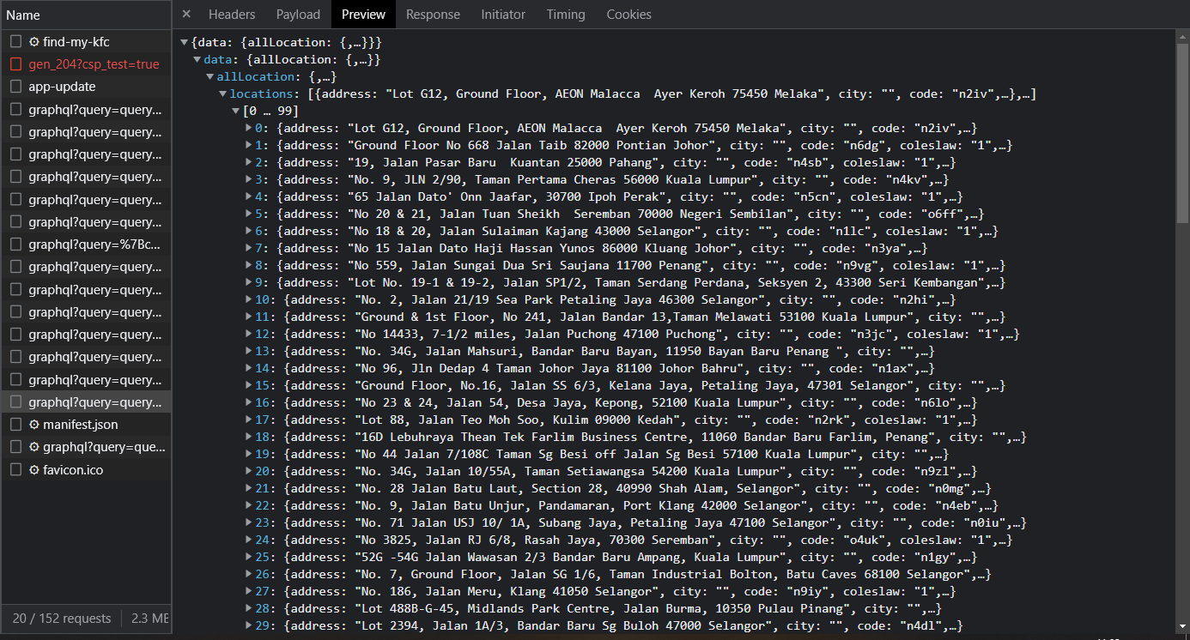Open the Cookies tab
The width and height of the screenshot is (1190, 640).
(x=628, y=14)
